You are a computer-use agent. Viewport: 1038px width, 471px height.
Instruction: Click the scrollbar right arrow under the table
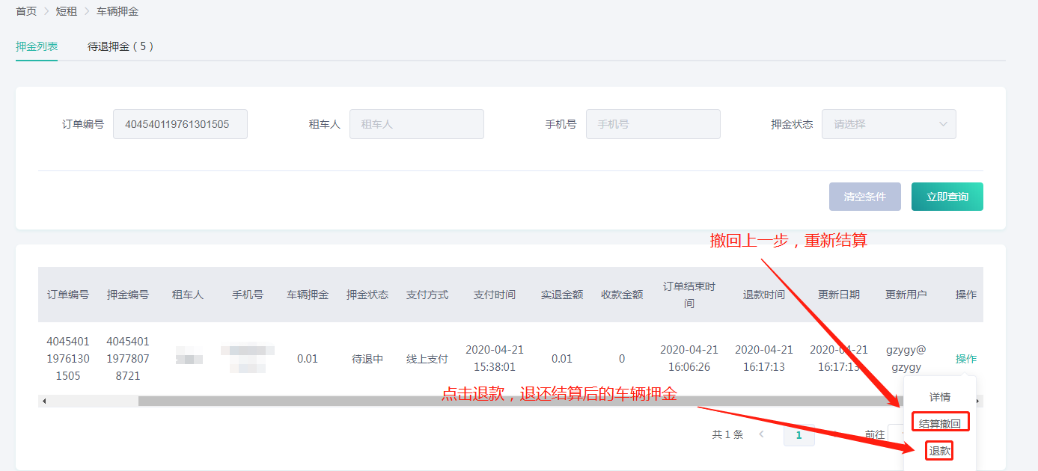tap(977, 401)
